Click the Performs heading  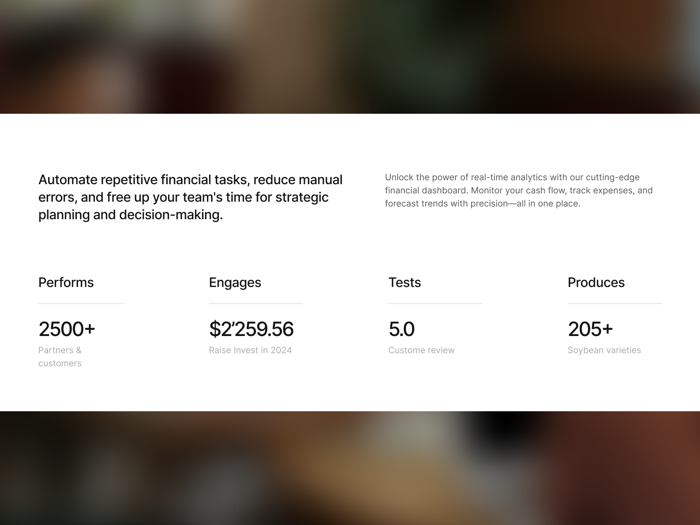66,283
